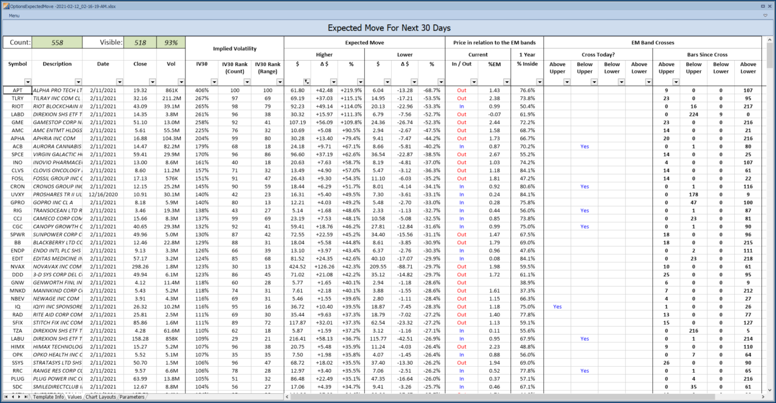Open the In / Out column filter

click(473, 81)
